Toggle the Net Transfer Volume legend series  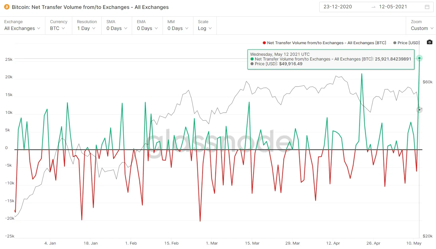(324, 43)
